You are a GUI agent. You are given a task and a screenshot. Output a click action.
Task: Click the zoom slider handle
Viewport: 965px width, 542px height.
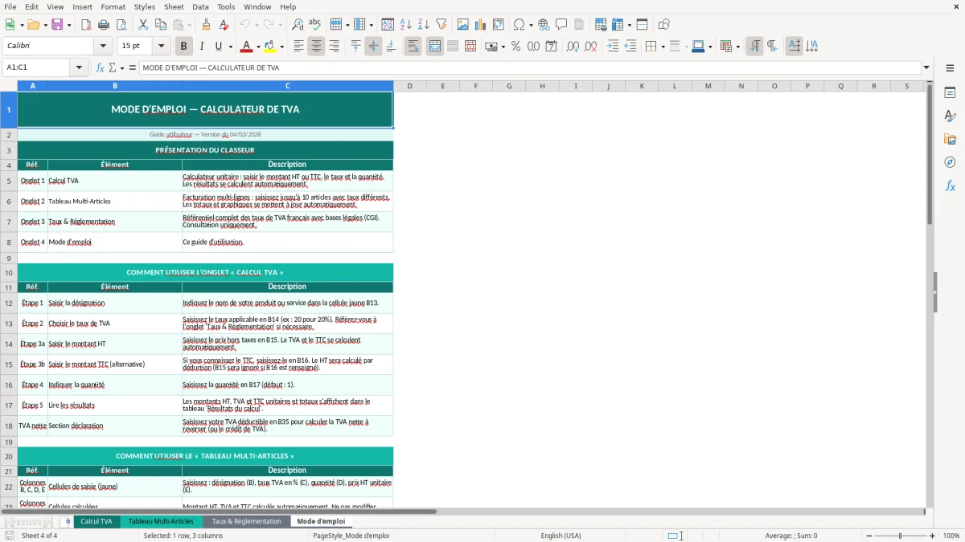coord(900,536)
